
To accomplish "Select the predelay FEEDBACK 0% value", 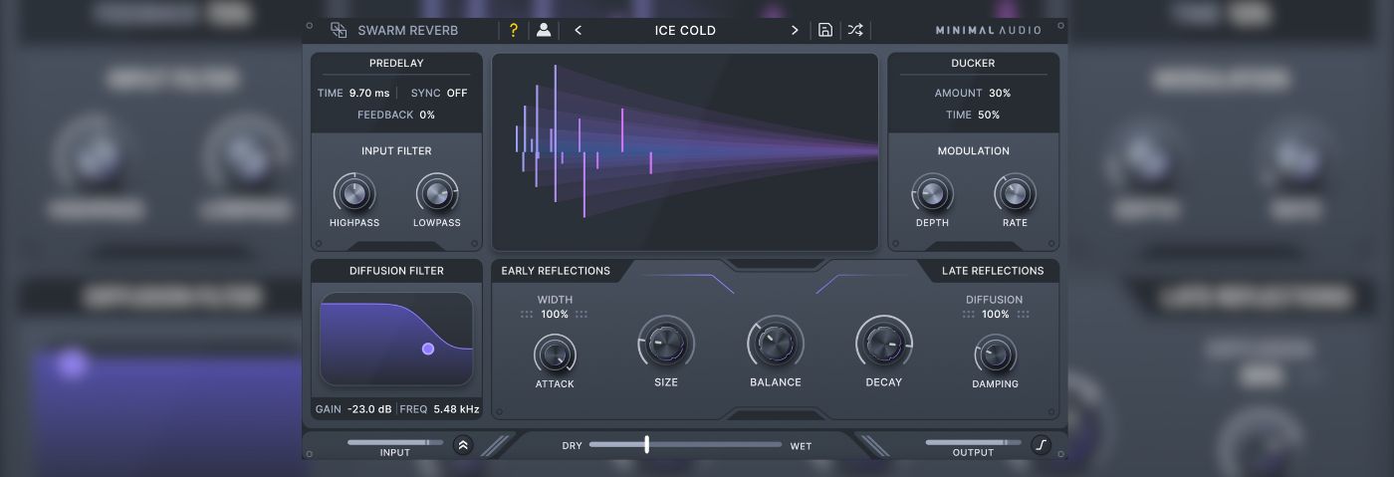I will pos(427,115).
